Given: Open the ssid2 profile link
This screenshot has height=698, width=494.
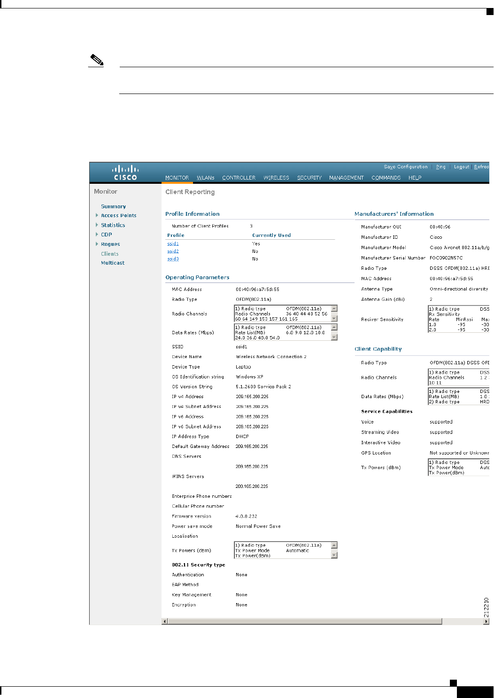Looking at the screenshot, I should coord(173,251).
